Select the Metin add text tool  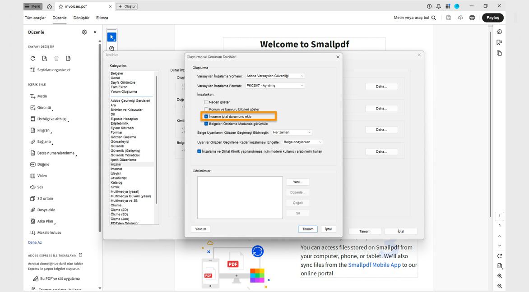point(39,96)
